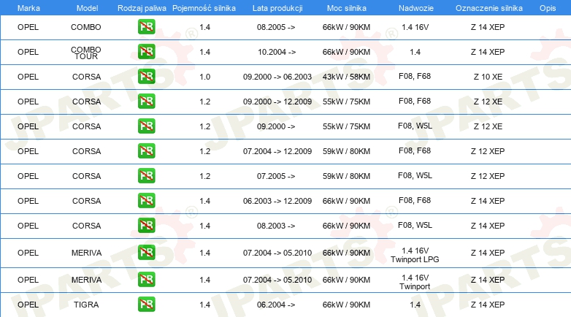The width and height of the screenshot is (571, 317).
Task: Click the fuel icon in the COMBO TOUR row
Action: click(x=146, y=52)
